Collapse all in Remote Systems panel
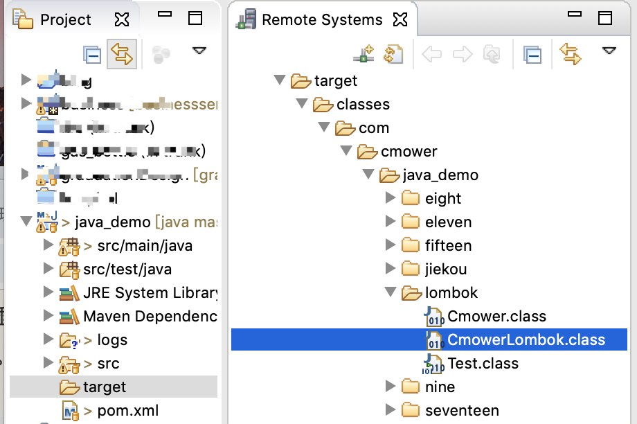Viewport: 637px width, 424px height. (x=532, y=55)
